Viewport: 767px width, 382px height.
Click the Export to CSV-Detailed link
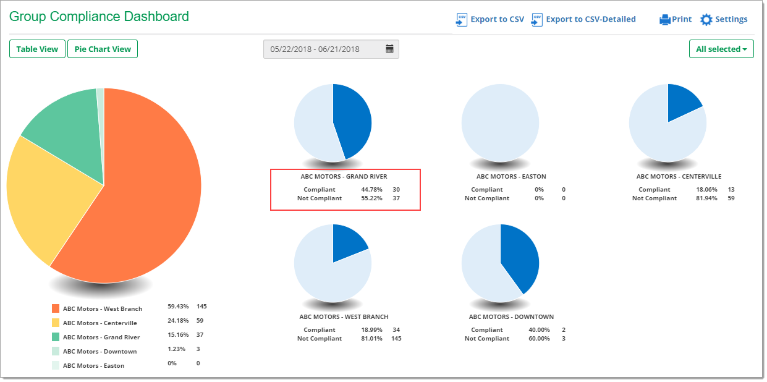pos(591,19)
